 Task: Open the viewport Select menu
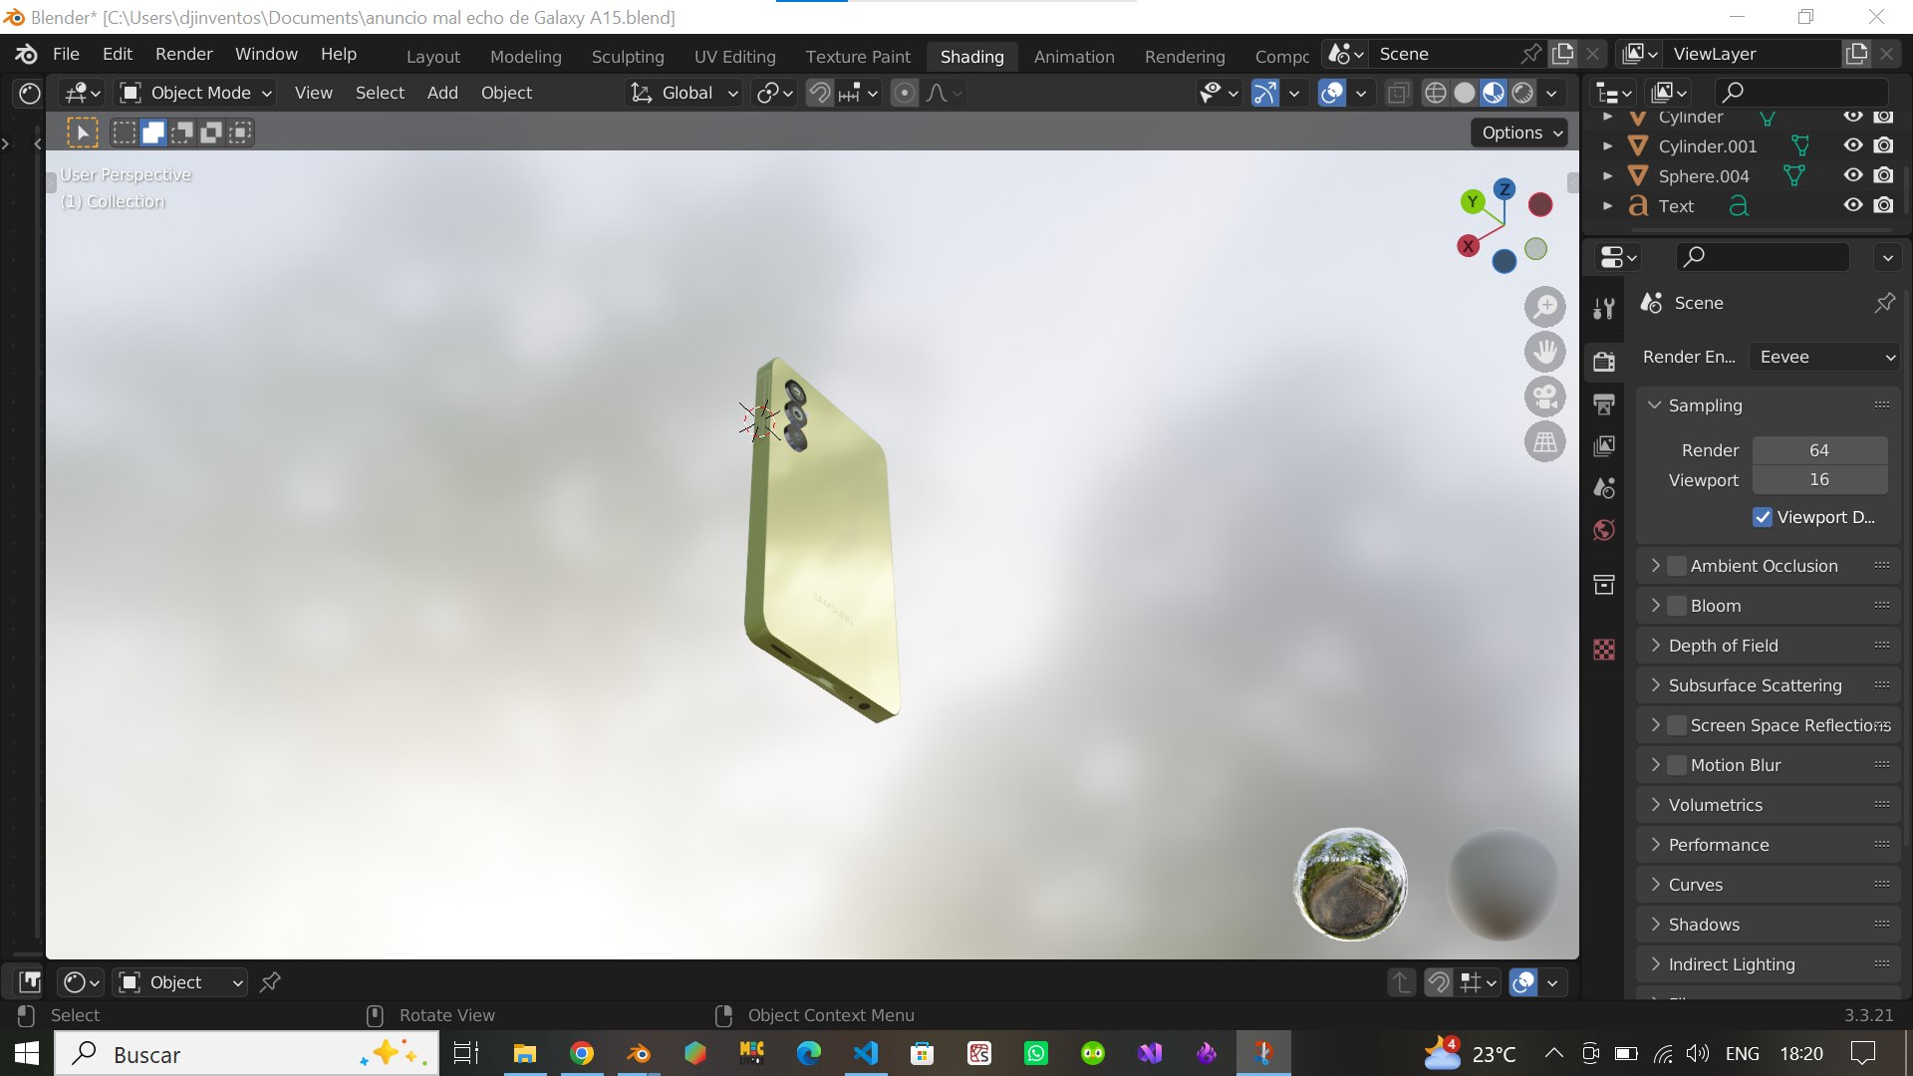[380, 93]
